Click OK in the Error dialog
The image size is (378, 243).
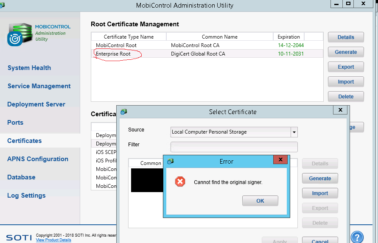pos(260,201)
